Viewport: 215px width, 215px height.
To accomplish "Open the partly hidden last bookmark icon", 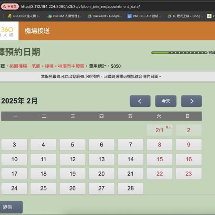I will (210, 16).
